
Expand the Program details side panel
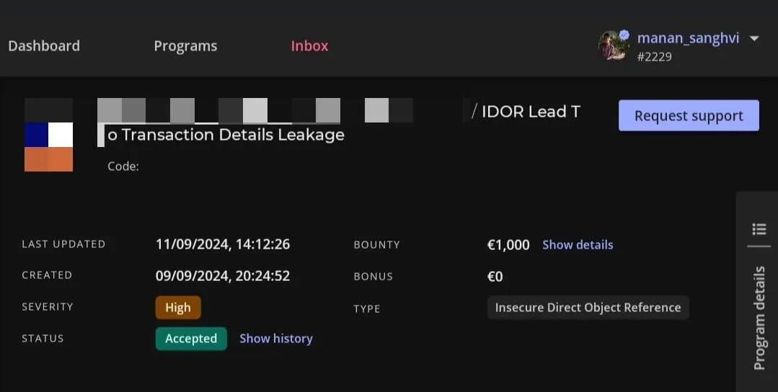pos(759,317)
